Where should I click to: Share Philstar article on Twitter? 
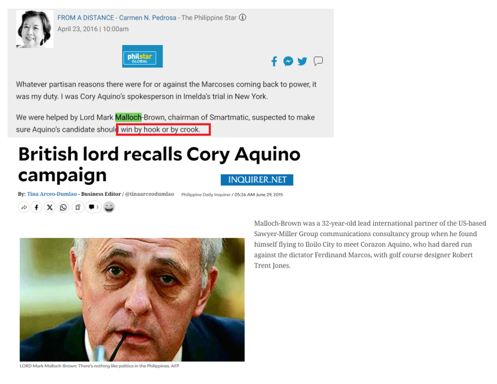302,61
